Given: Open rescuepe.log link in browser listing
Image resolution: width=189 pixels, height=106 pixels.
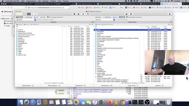Looking at the screenshot, I should [x=77, y=94].
